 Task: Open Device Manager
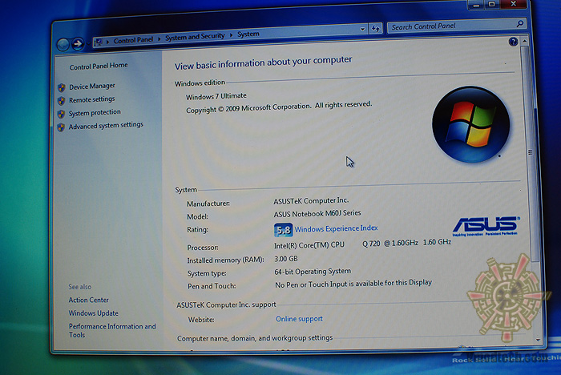coord(92,87)
